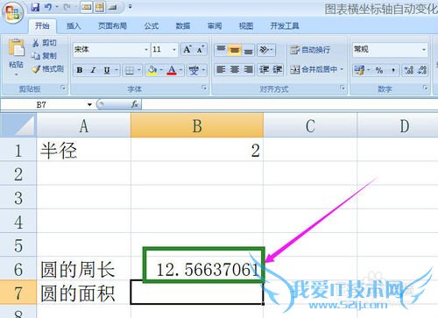Toggle bold formatting

tap(80, 70)
